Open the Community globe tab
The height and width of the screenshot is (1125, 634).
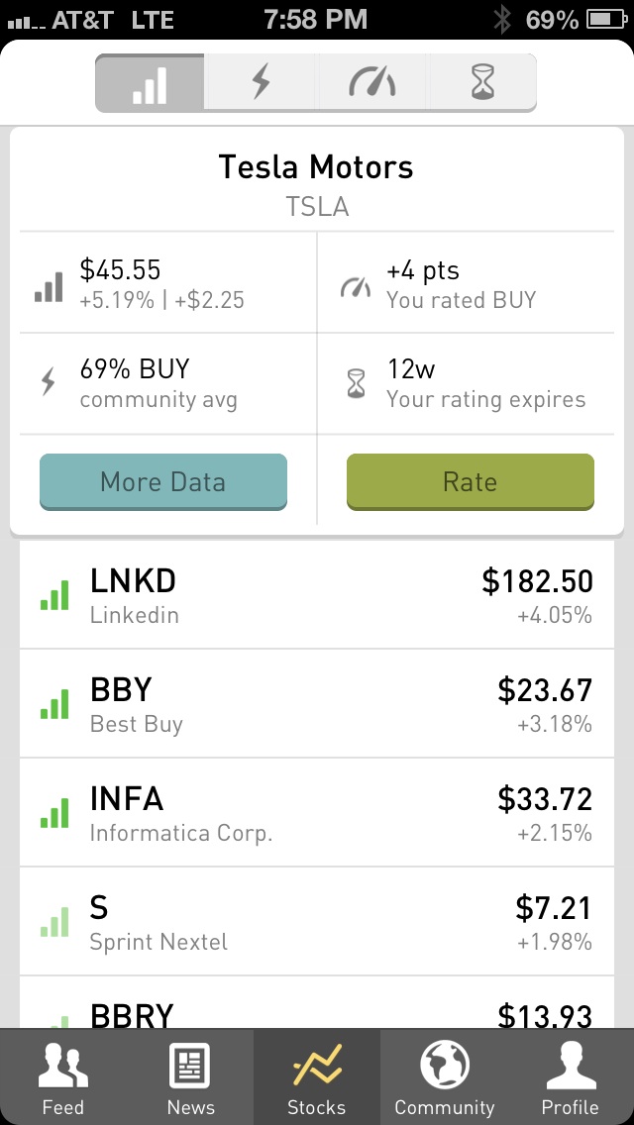pos(444,1076)
